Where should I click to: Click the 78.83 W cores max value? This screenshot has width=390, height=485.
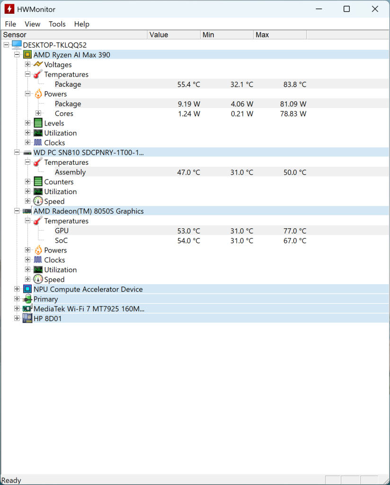pos(293,114)
